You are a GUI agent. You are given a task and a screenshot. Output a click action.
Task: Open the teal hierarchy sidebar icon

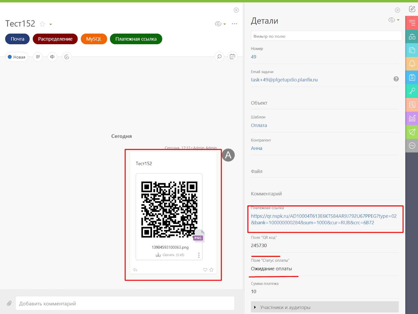pos(412,36)
